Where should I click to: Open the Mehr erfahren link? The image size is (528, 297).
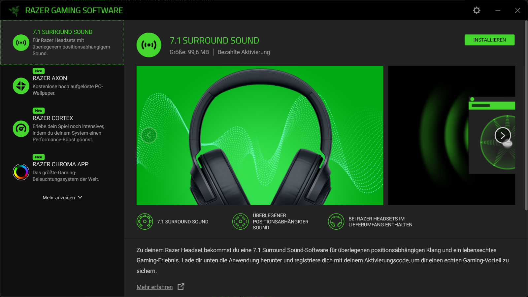tap(155, 287)
